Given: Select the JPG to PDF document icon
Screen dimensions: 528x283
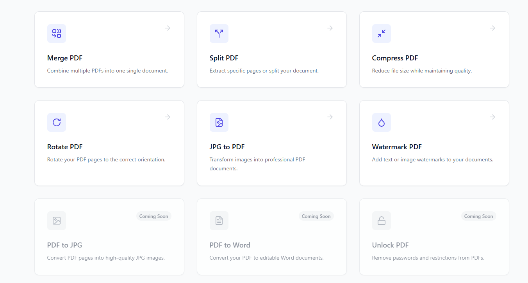Looking at the screenshot, I should (x=219, y=122).
